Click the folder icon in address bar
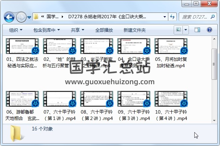The image size is (220, 146). 36,17
